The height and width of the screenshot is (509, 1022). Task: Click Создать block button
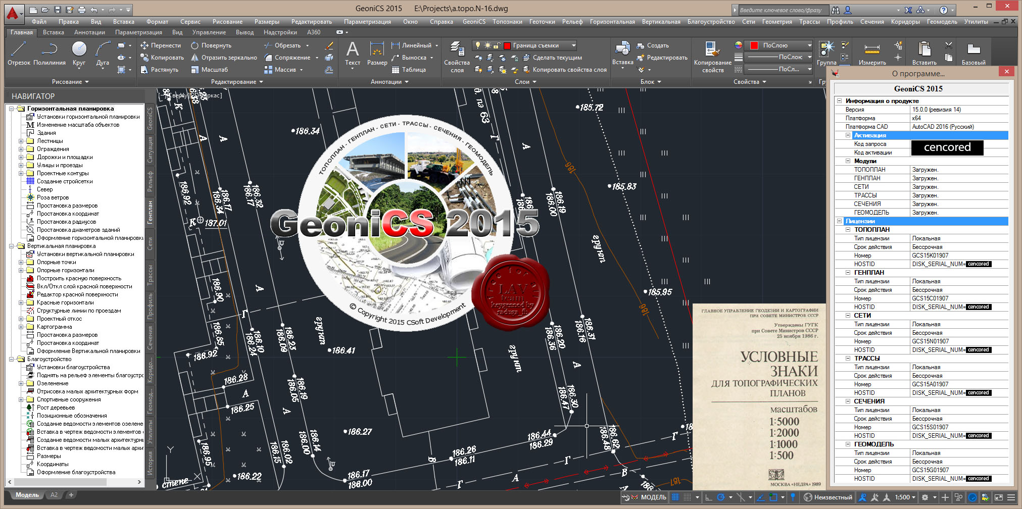click(x=653, y=45)
